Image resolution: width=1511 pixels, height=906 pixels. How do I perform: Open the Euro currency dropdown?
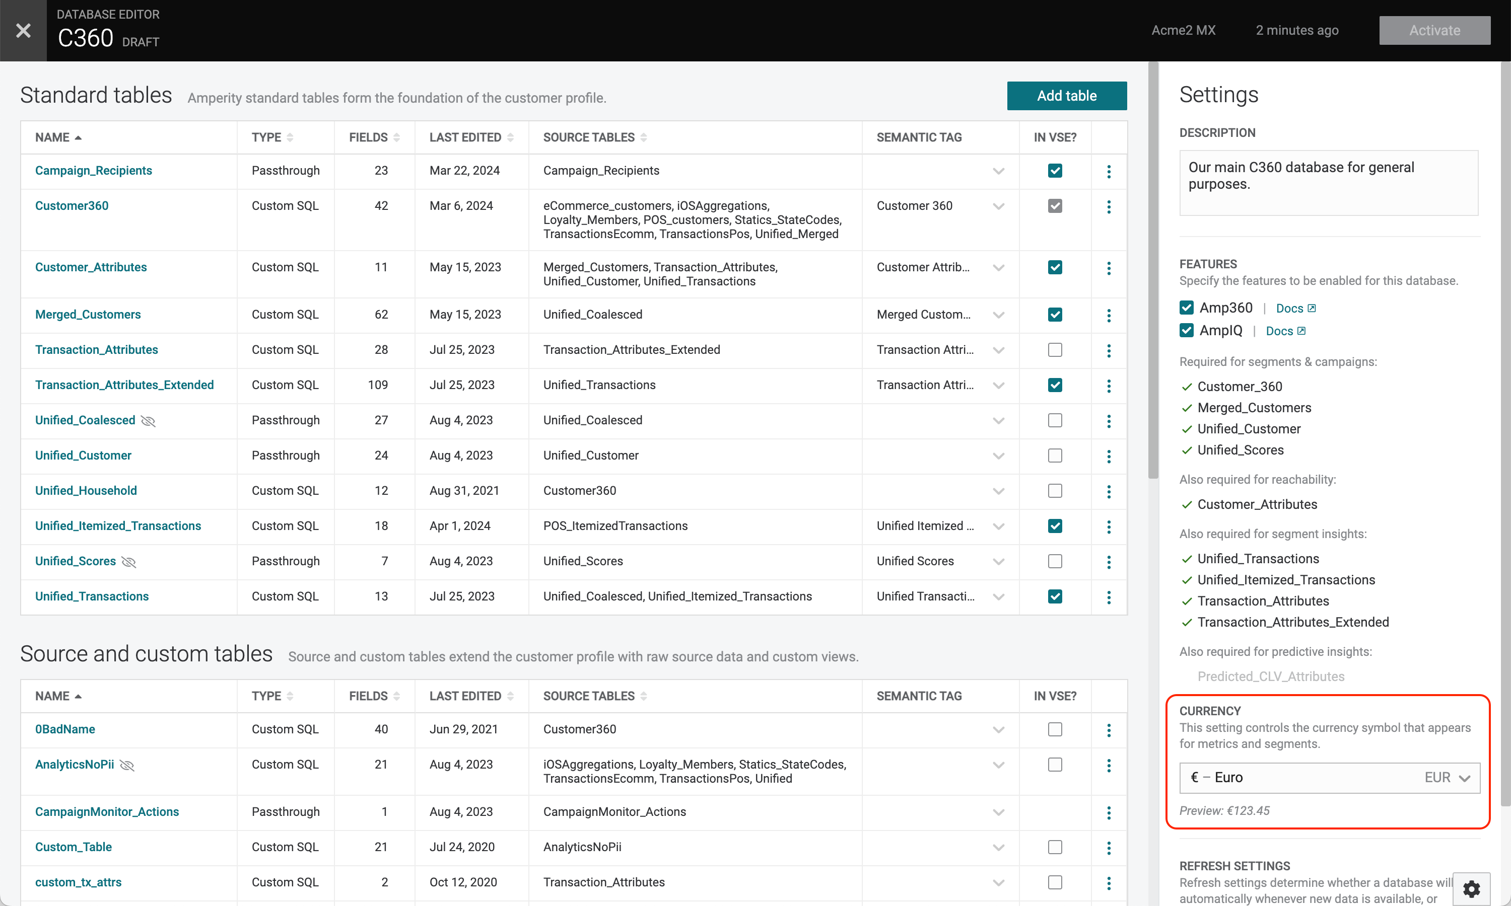[1330, 778]
